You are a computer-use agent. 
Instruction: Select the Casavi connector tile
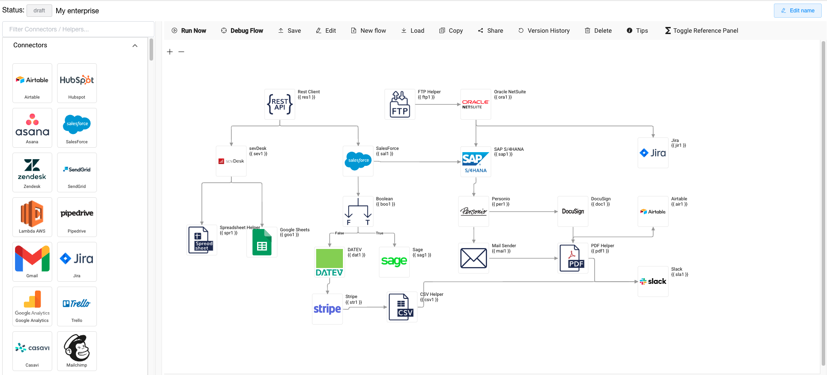pyautogui.click(x=32, y=351)
